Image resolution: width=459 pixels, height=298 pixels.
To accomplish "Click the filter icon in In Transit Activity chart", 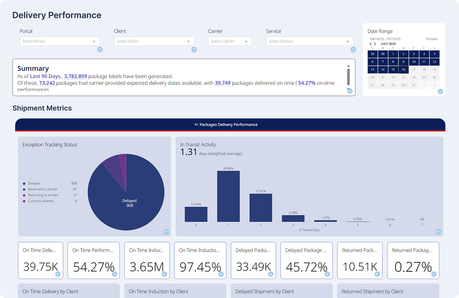I will coord(438,232).
